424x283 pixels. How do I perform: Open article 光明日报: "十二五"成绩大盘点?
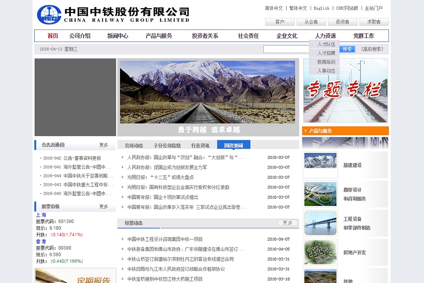(x=160, y=178)
